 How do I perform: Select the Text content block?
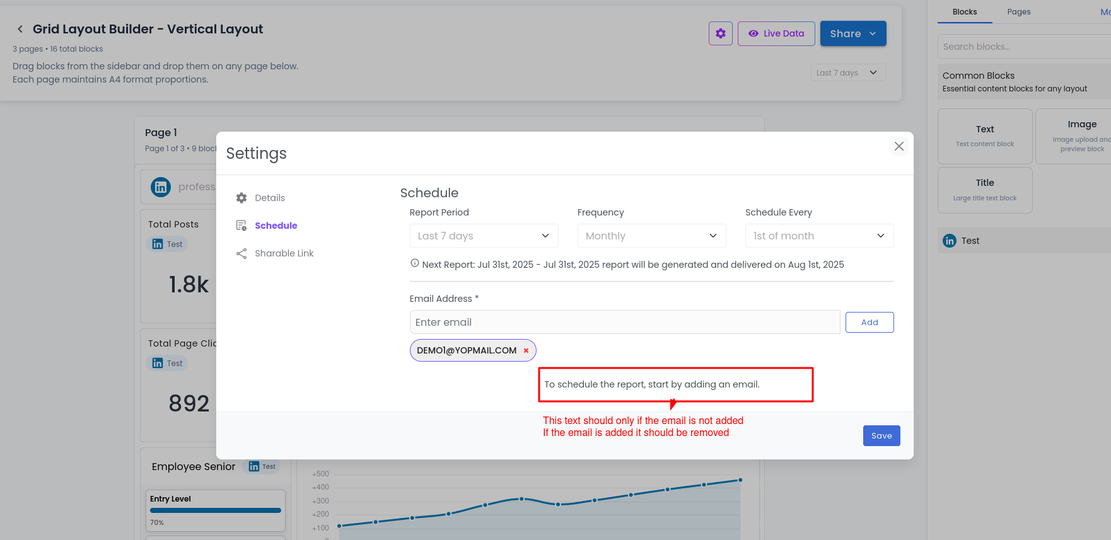[x=985, y=136]
